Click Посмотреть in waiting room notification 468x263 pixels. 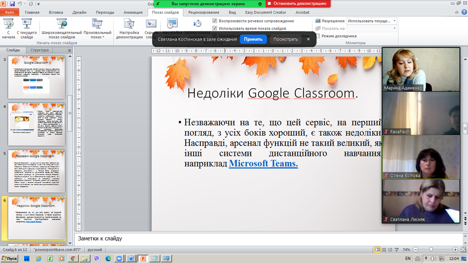[x=285, y=39]
